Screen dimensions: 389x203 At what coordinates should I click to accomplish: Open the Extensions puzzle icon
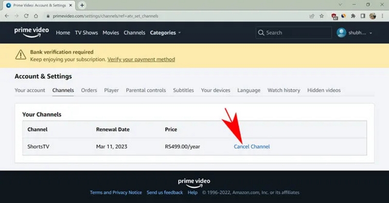click(x=354, y=16)
